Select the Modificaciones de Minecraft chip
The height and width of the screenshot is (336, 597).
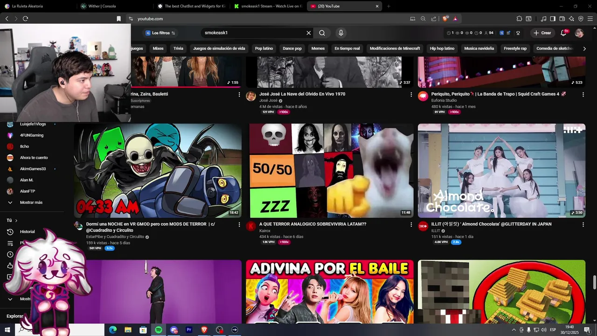(395, 49)
